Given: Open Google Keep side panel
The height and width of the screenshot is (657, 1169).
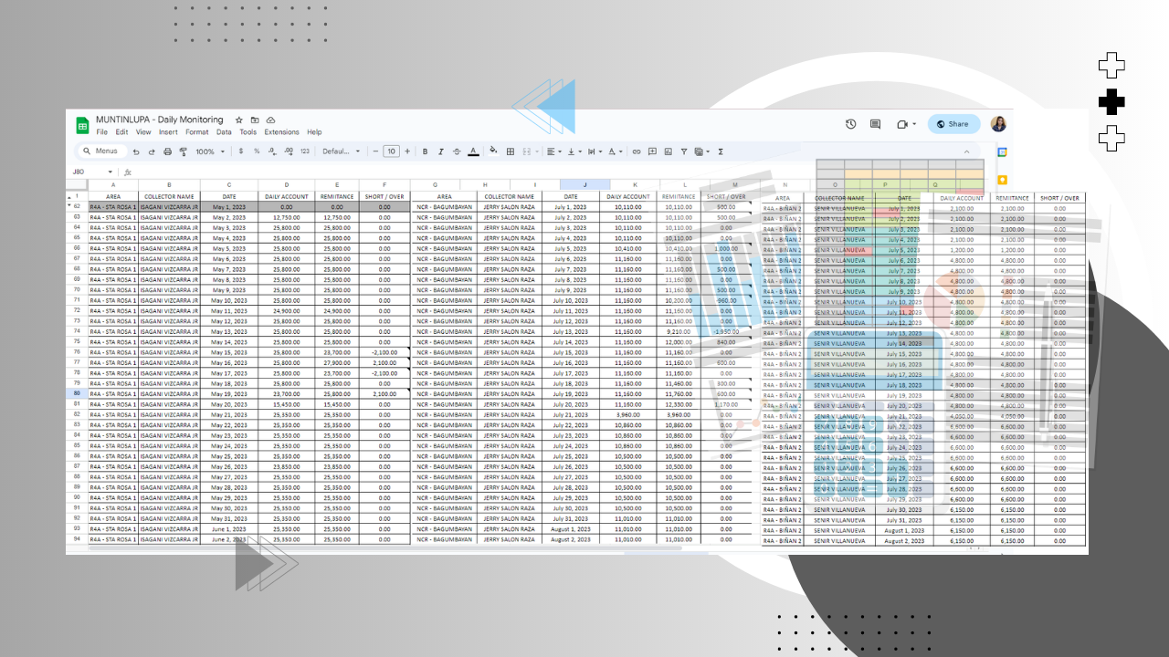Looking at the screenshot, I should click(x=1002, y=180).
